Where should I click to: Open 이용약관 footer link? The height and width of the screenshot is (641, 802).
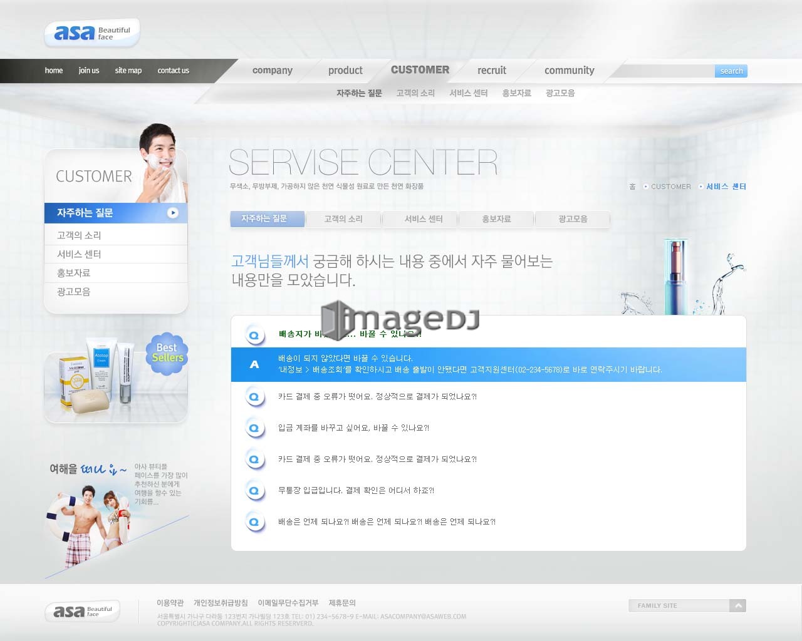(170, 603)
